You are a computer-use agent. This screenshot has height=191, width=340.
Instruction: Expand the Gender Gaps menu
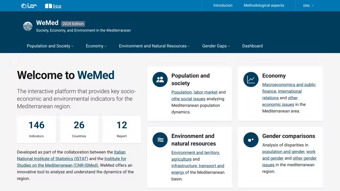point(216,46)
